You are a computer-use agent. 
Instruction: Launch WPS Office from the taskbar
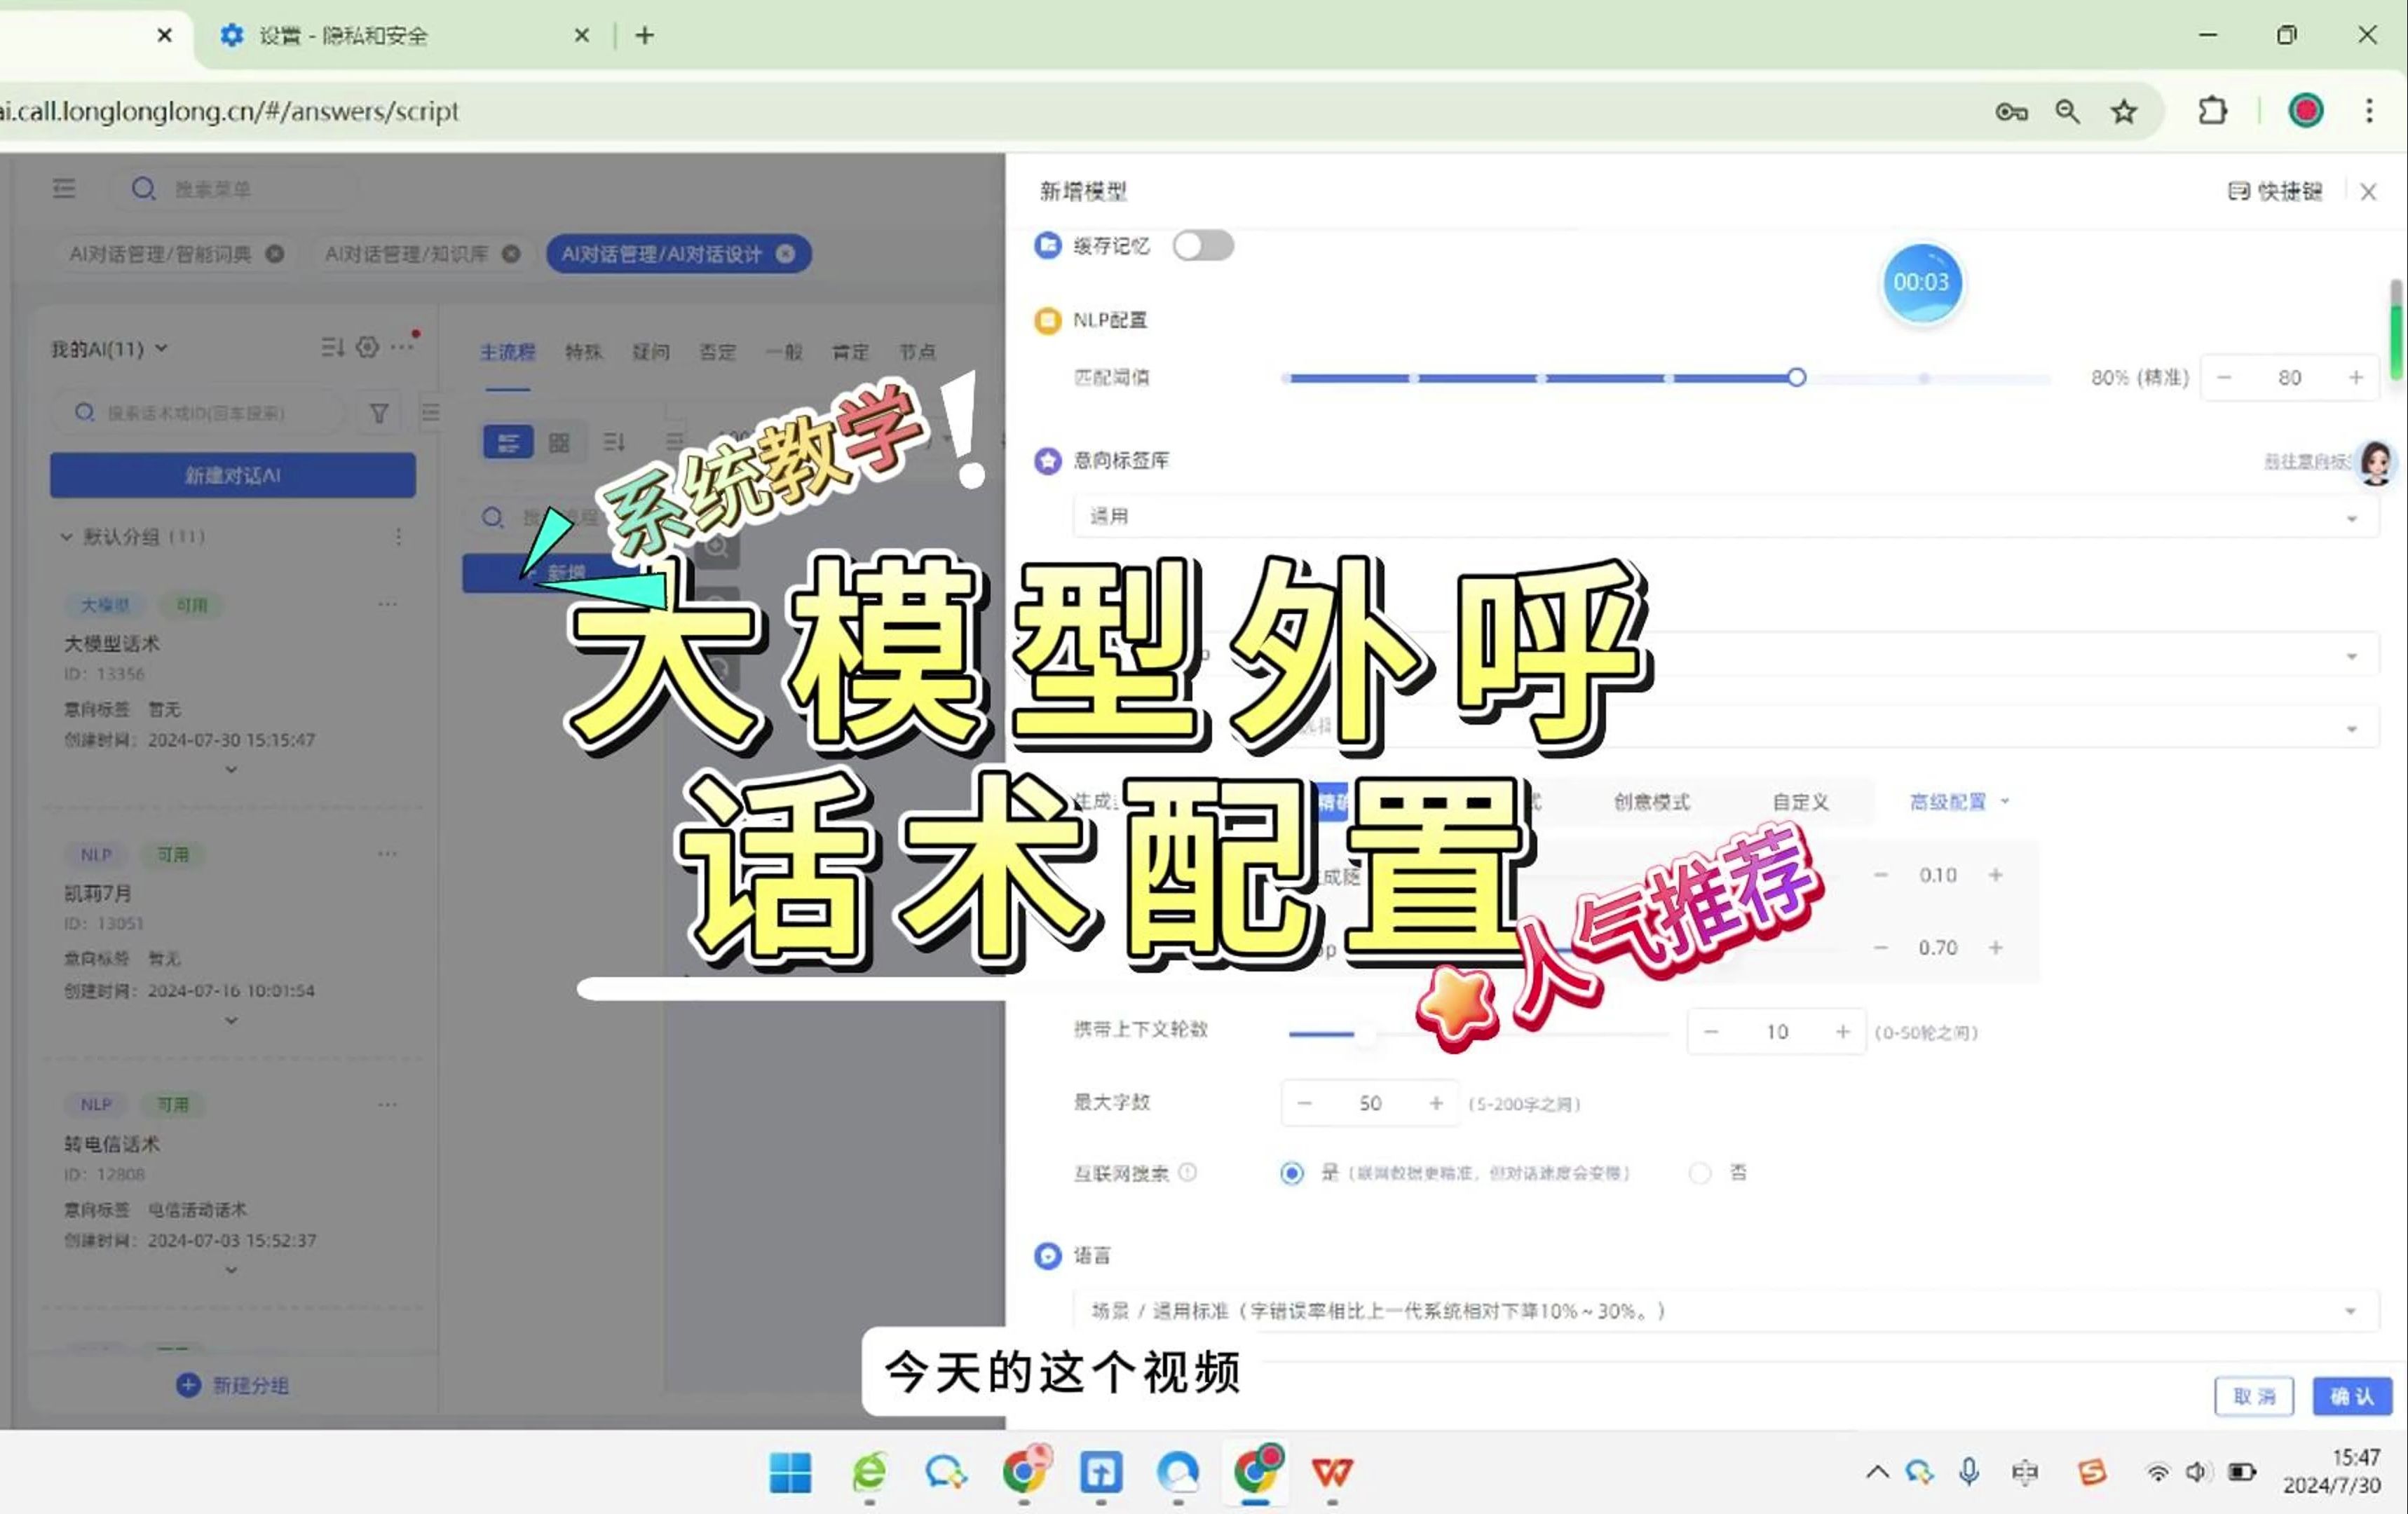(1332, 1472)
